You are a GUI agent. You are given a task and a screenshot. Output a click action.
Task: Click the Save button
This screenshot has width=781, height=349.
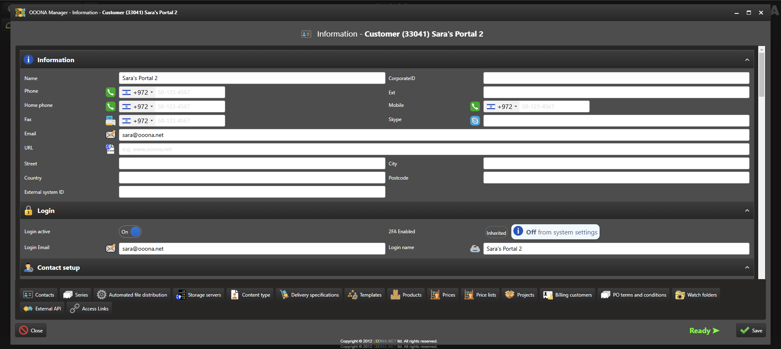[x=751, y=330]
